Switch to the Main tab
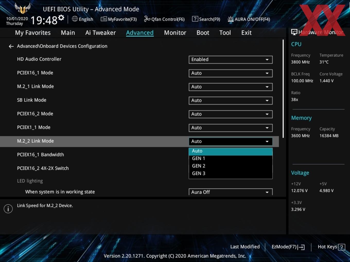 point(68,33)
